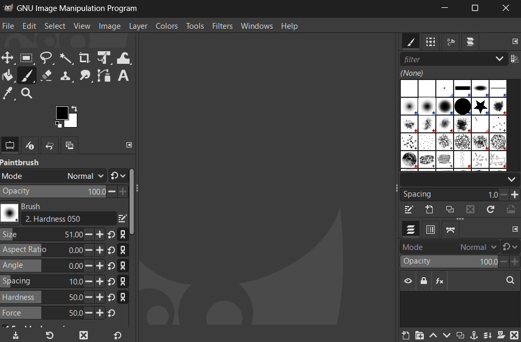Viewport: 521px width, 342px height.
Task: Click the foreground black color swatch
Action: pos(62,112)
